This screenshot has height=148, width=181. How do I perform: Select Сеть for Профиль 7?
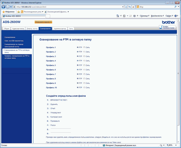pyautogui.click(x=84, y=74)
